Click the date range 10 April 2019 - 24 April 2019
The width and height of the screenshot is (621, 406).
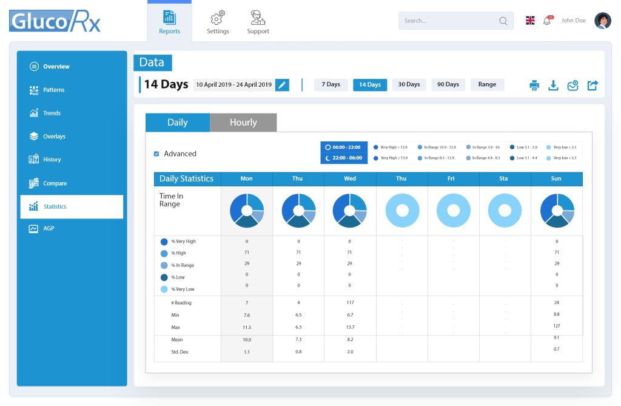[233, 84]
